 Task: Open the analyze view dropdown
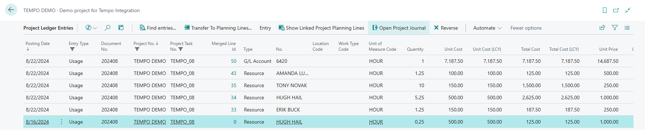click(x=91, y=27)
